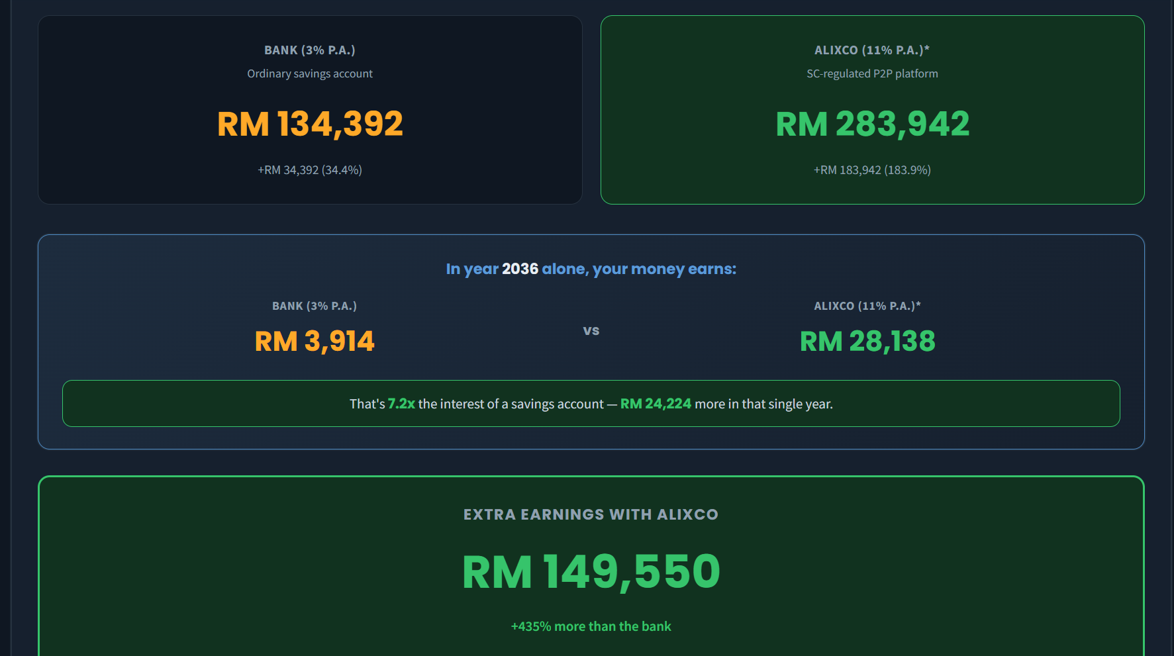
Task: Select the 'RM 28,138' yearly Alixco earnings
Action: (867, 342)
